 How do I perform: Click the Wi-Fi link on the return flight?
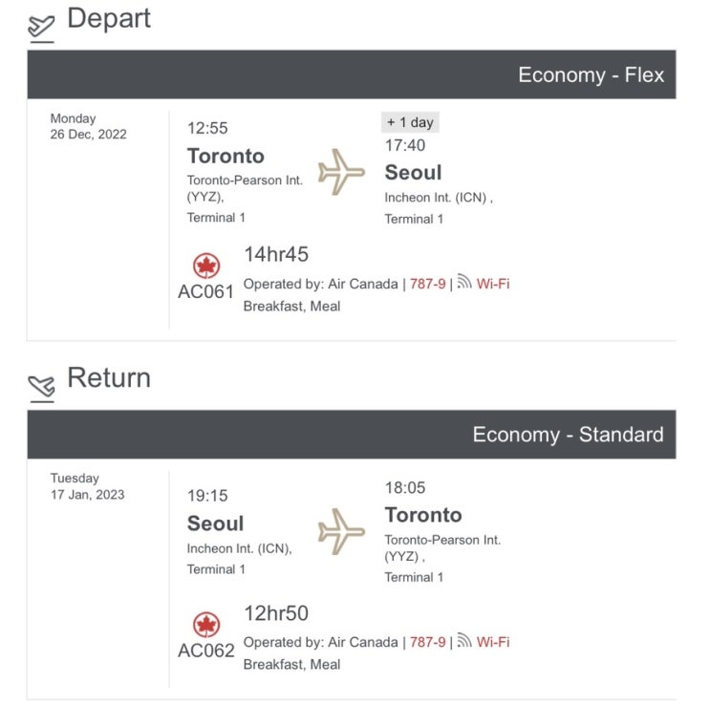[493, 642]
